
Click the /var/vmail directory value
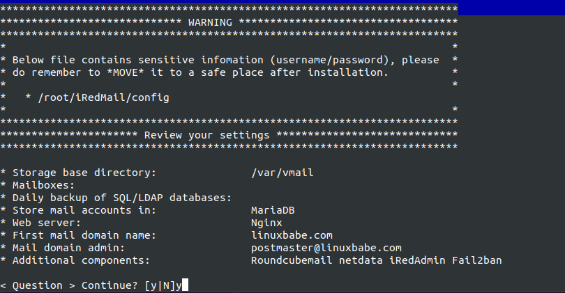tap(279, 172)
